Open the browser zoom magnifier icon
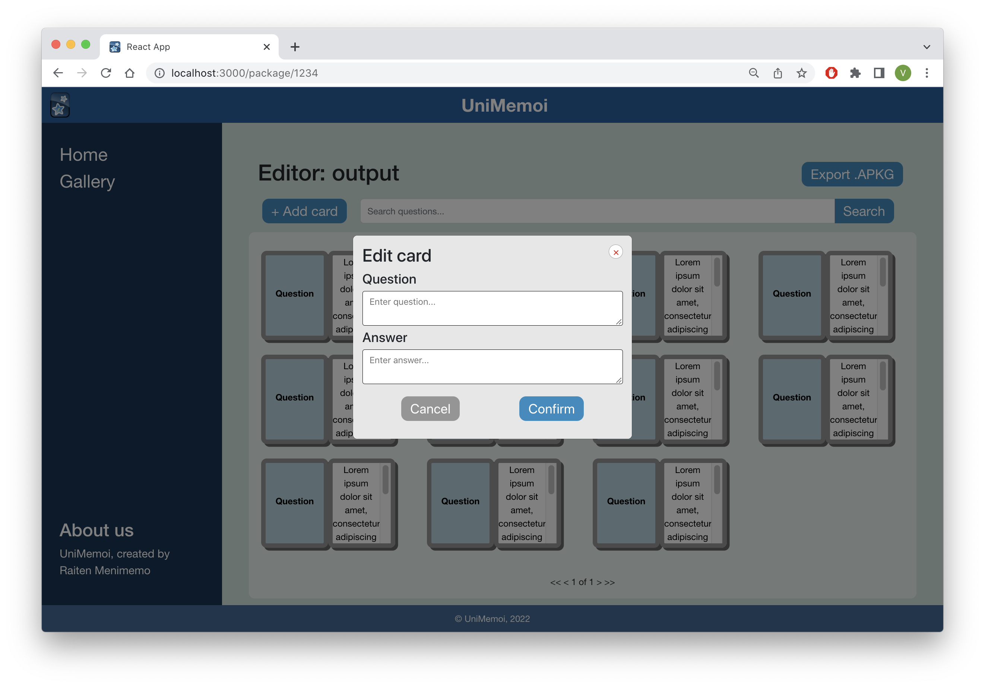This screenshot has width=985, height=687. [754, 73]
